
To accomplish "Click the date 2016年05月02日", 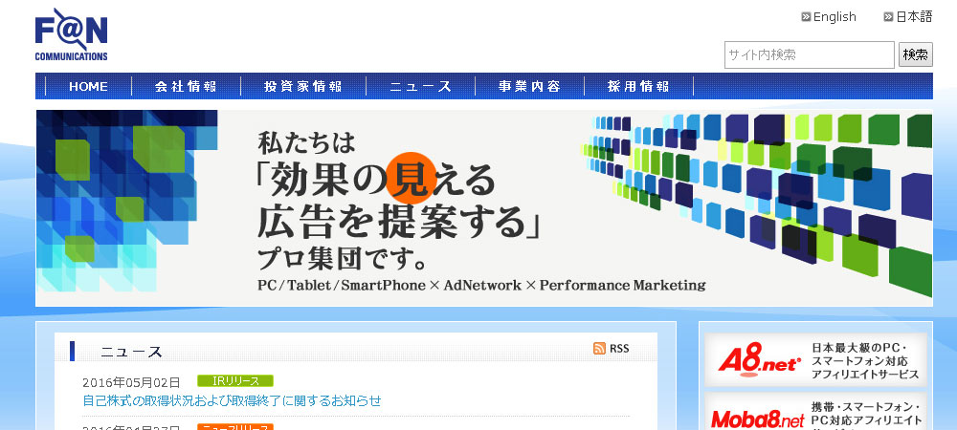I will pos(131,382).
